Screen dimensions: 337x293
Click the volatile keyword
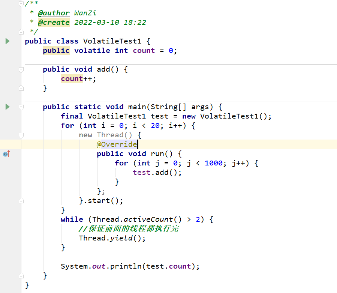pyautogui.click(x=92, y=51)
